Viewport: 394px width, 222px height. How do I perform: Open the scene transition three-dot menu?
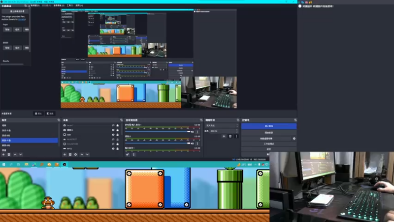pos(236,136)
